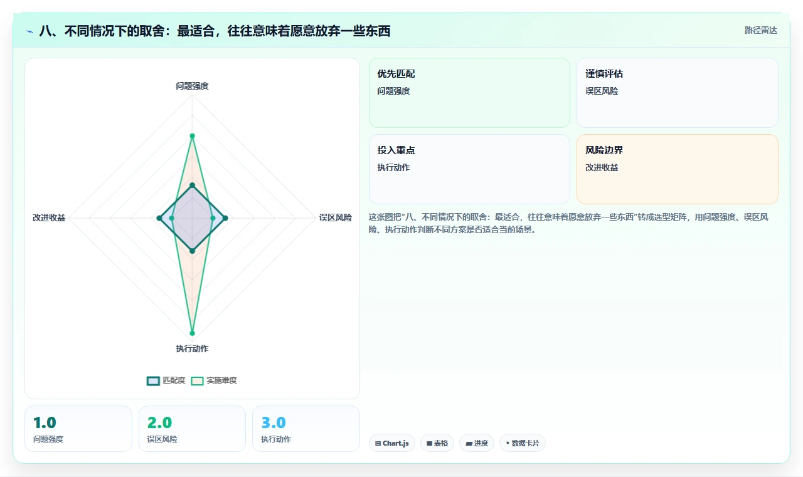Select the 表格 tag

(x=437, y=443)
